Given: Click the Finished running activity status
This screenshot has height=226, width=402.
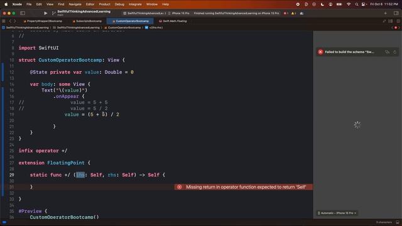Looking at the screenshot, I should pos(236,13).
